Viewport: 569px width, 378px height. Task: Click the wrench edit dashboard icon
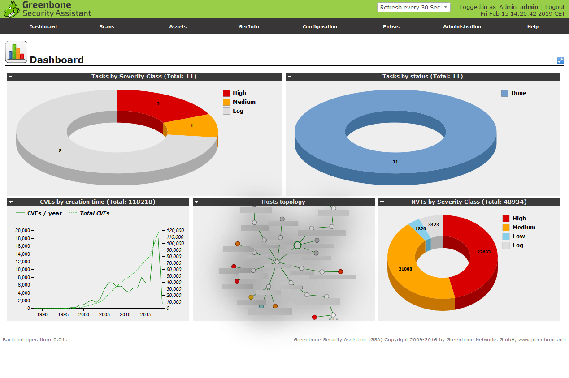point(560,60)
